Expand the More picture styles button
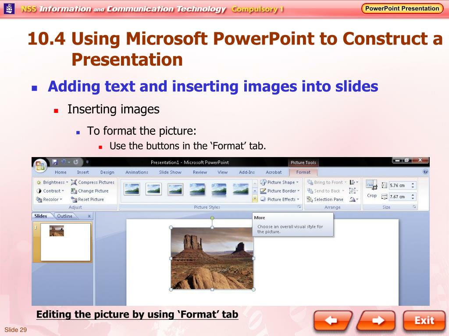The image size is (449, 336). [x=255, y=199]
